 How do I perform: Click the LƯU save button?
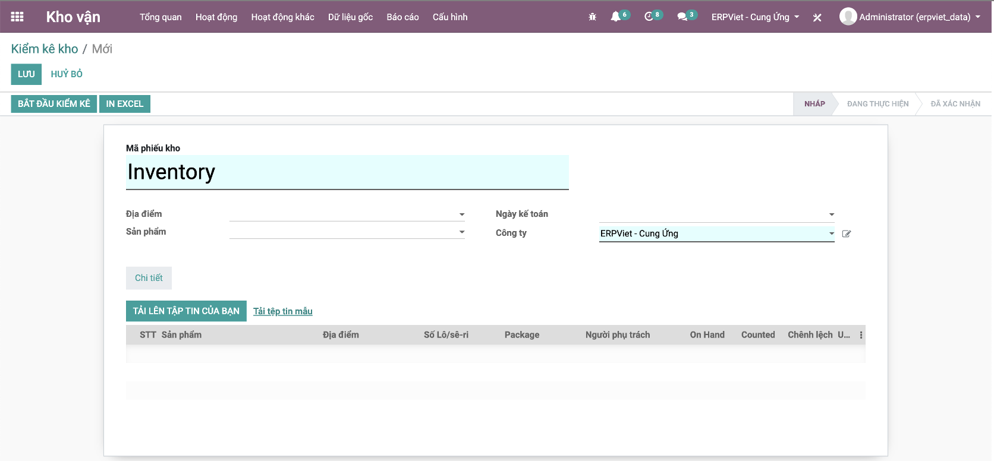pos(26,74)
